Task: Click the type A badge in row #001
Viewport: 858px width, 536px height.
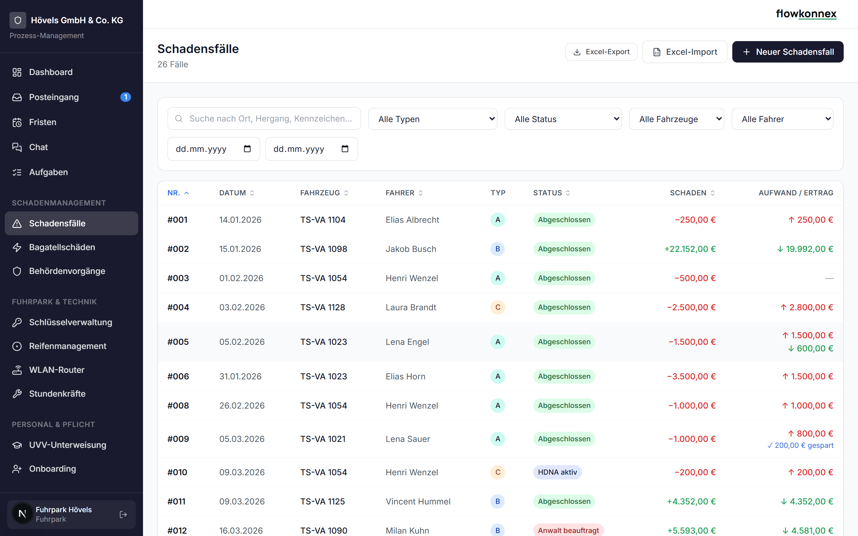Action: [x=498, y=220]
